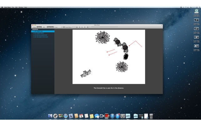The image size is (201, 126).
Task: Launch Safari from the Dock
Action: (x=66, y=116)
